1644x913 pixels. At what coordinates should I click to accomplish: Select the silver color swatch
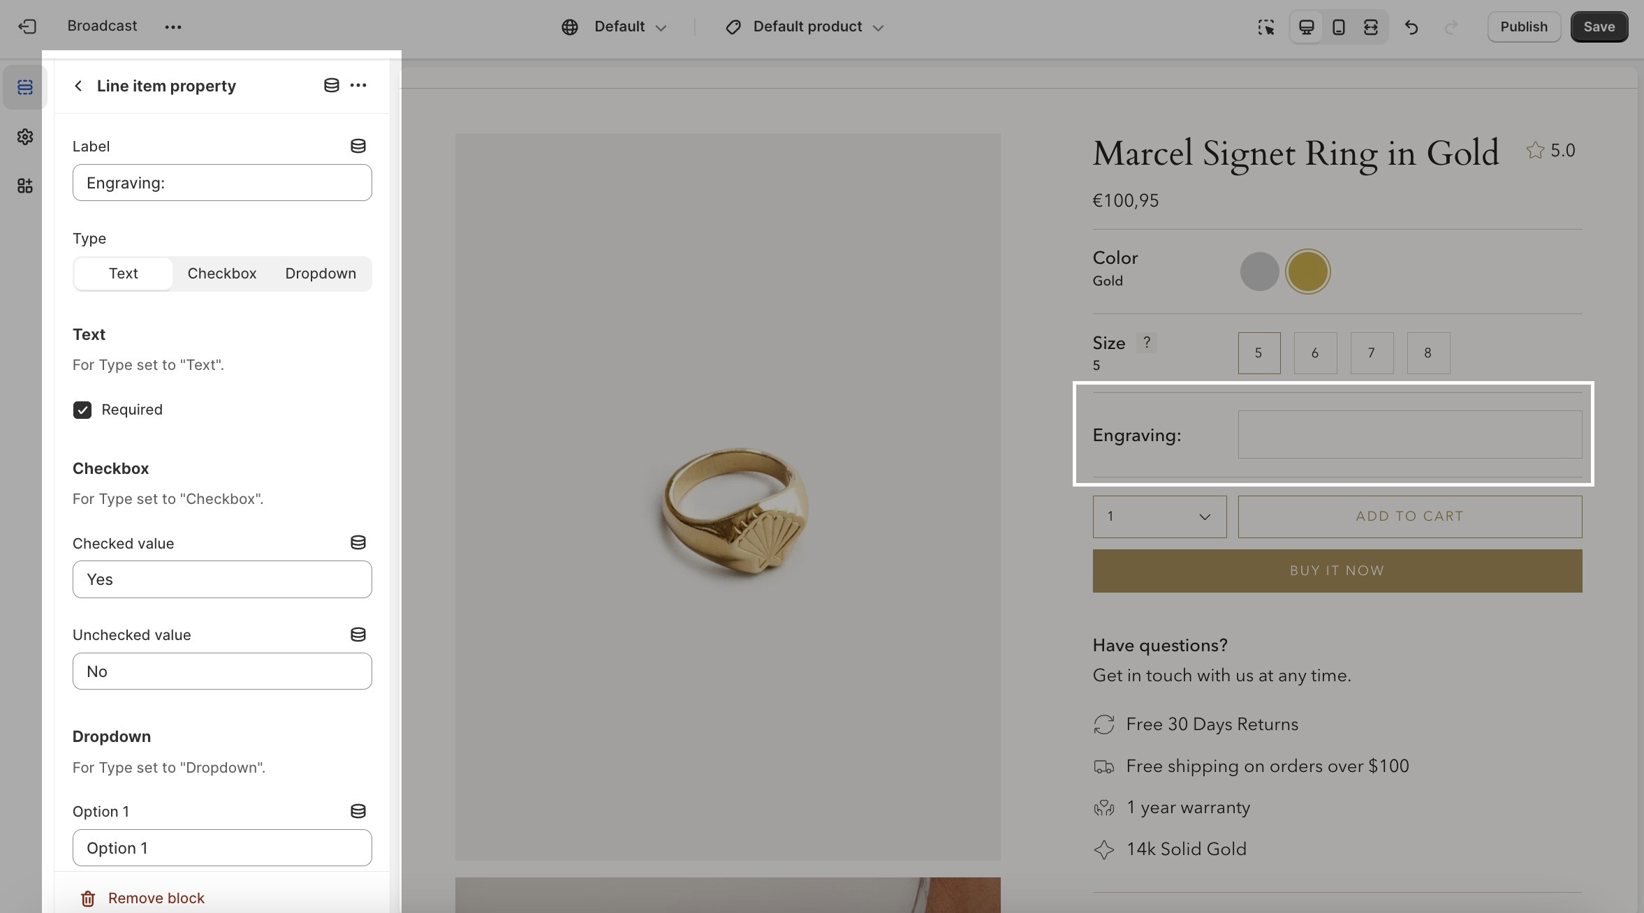click(1259, 272)
